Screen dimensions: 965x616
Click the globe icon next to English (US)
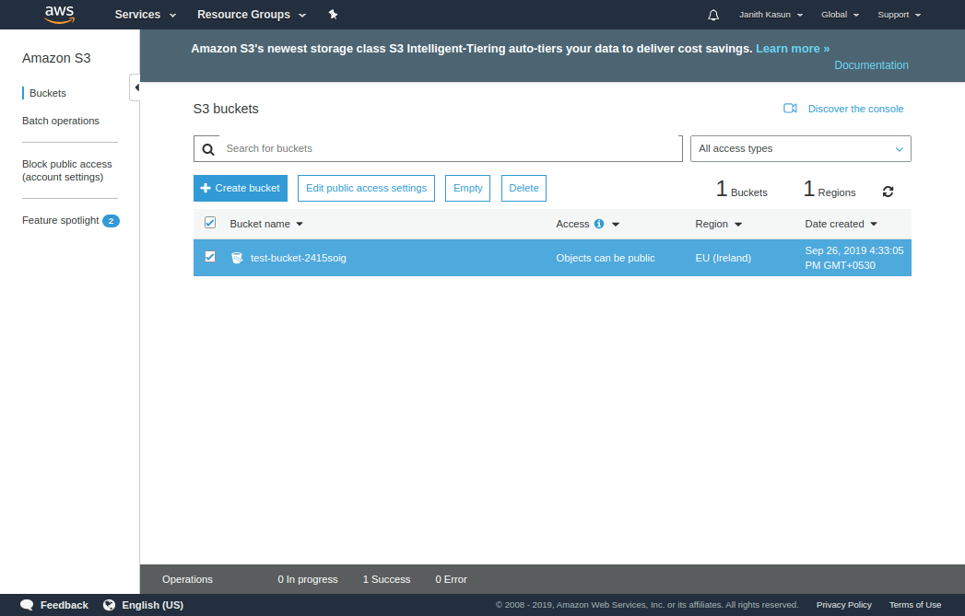[110, 605]
